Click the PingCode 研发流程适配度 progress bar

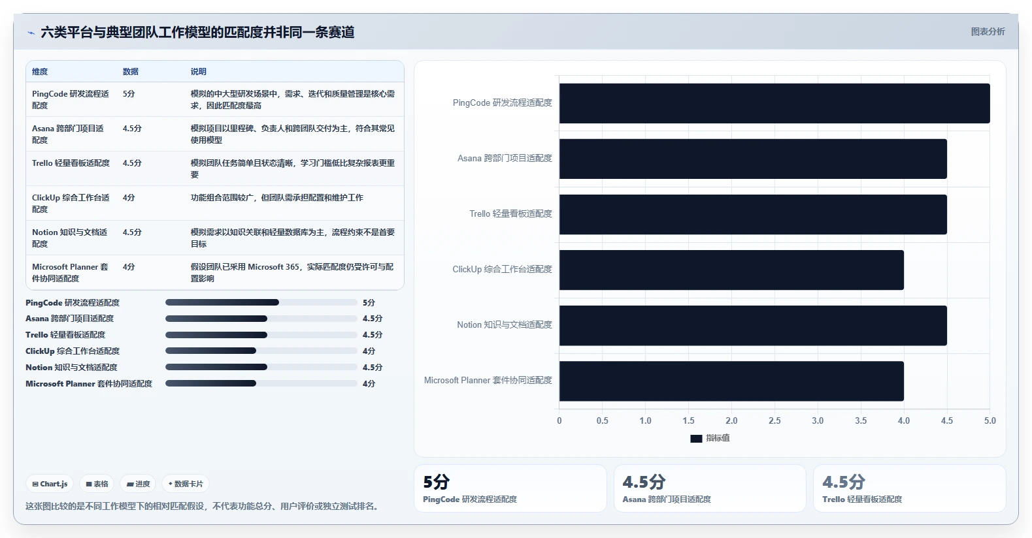pyautogui.click(x=261, y=302)
